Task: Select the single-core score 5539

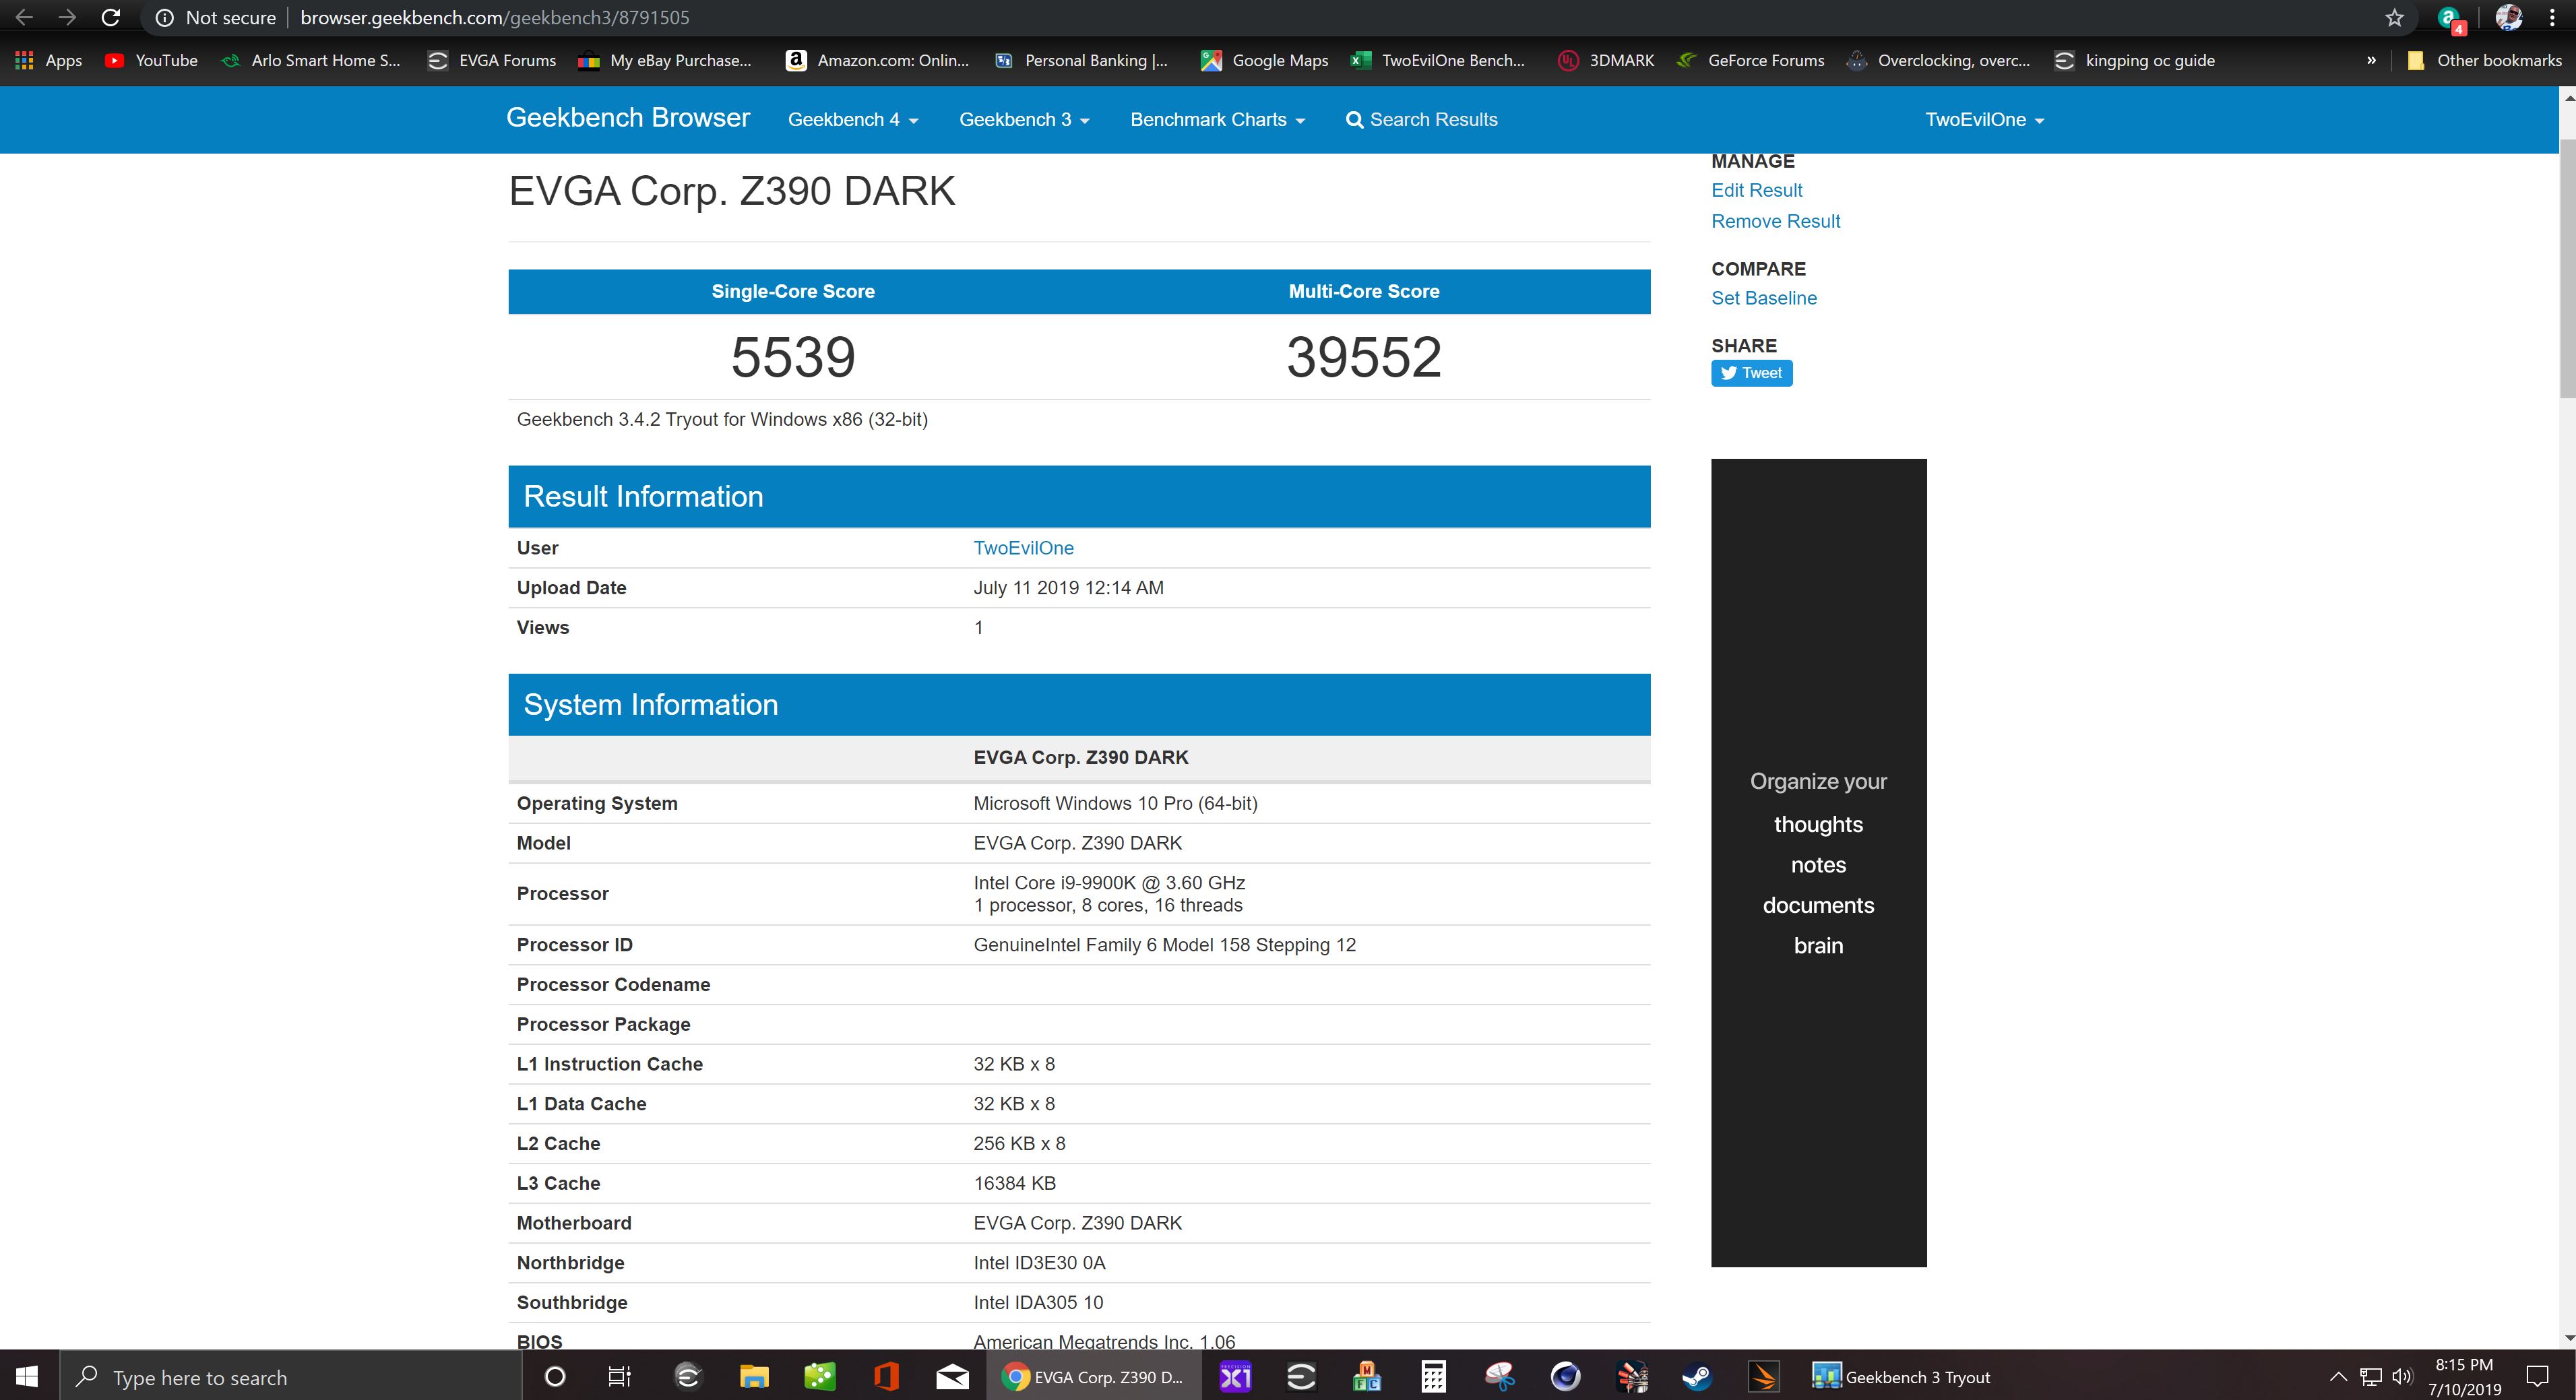Action: pyautogui.click(x=793, y=357)
